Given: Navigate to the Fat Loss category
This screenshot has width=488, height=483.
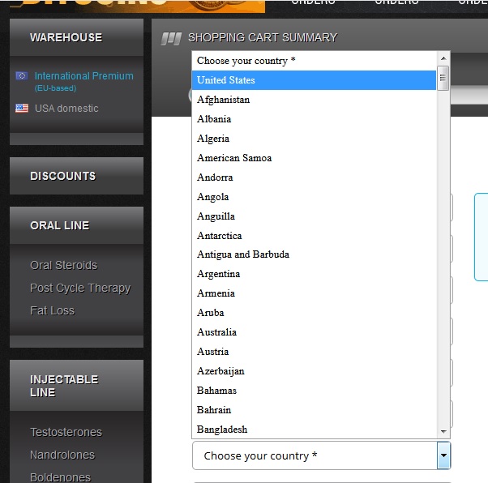Looking at the screenshot, I should (52, 310).
